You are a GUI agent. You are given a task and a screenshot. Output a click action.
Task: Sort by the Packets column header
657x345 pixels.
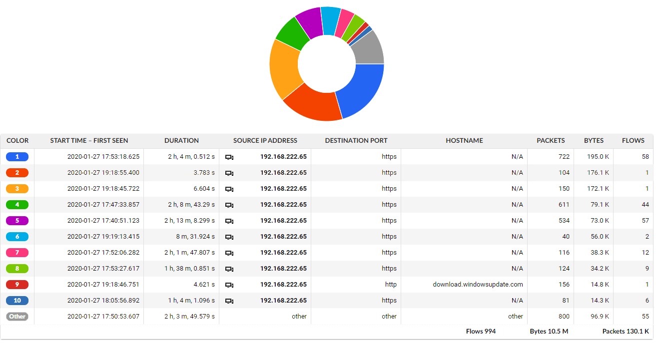pos(551,141)
